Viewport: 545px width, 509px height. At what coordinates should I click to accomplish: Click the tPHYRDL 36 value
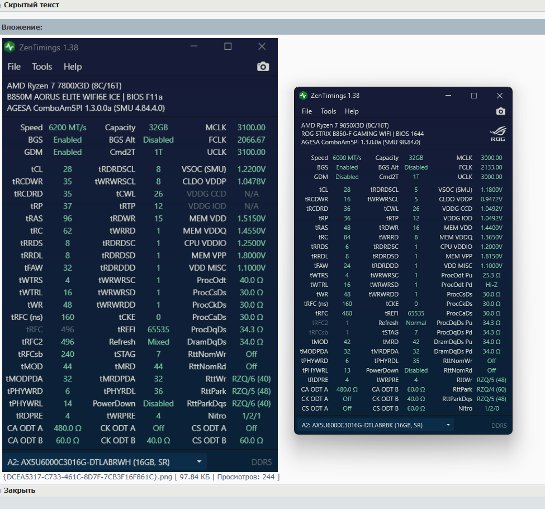[158, 391]
